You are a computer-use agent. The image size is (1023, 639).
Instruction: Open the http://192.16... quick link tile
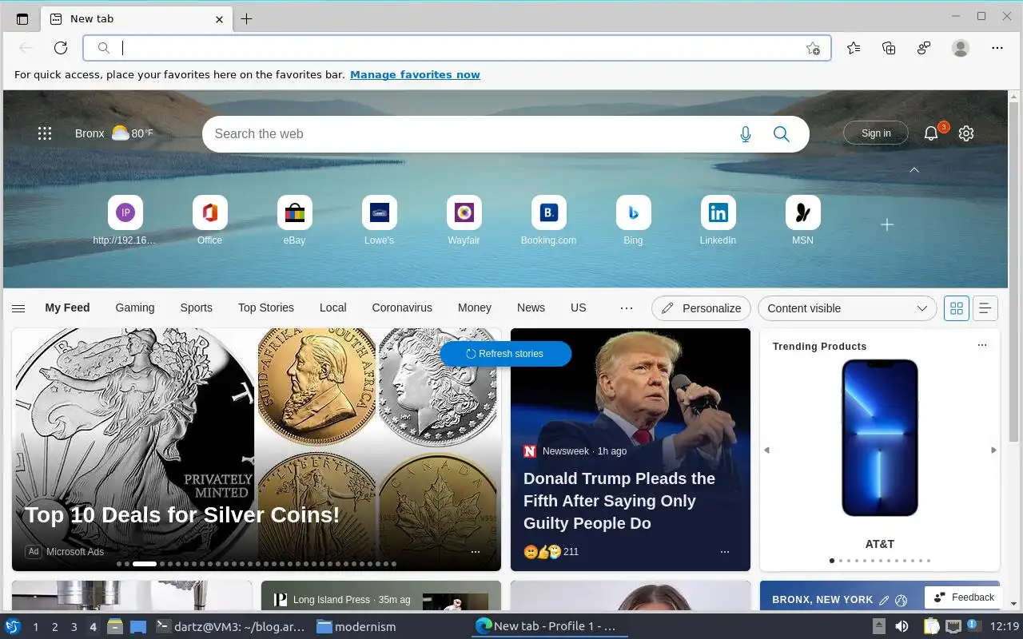(125, 220)
